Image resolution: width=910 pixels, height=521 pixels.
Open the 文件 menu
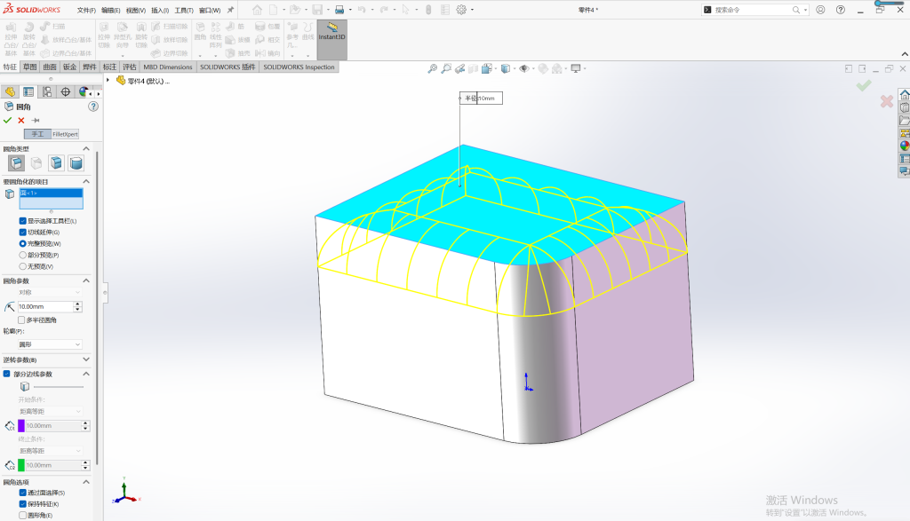86,11
